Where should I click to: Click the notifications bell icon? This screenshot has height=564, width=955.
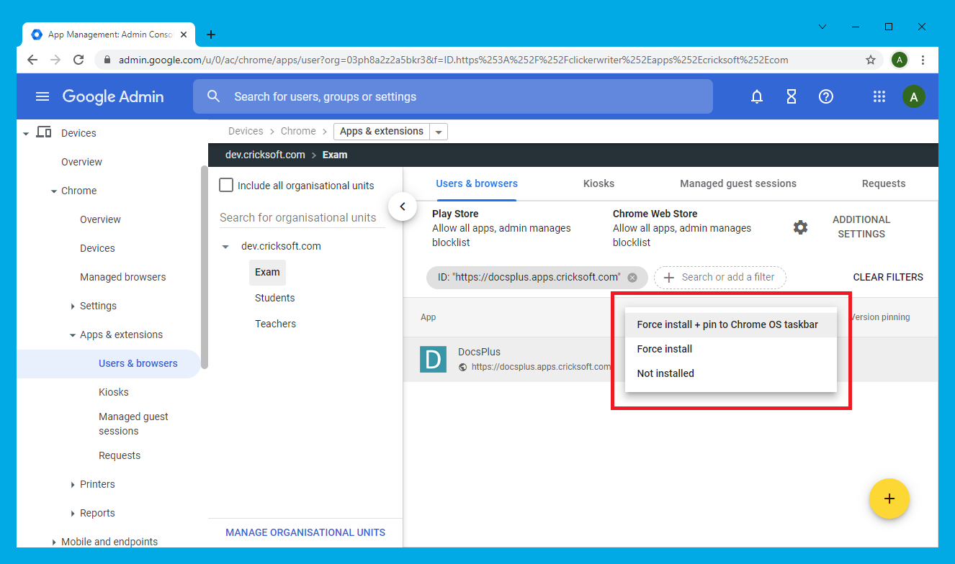pos(757,97)
